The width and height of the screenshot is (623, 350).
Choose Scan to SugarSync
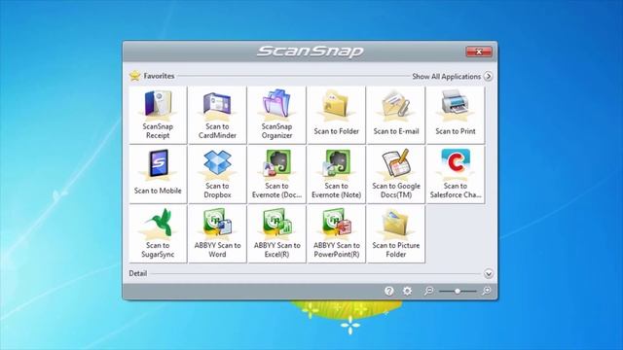[158, 233]
